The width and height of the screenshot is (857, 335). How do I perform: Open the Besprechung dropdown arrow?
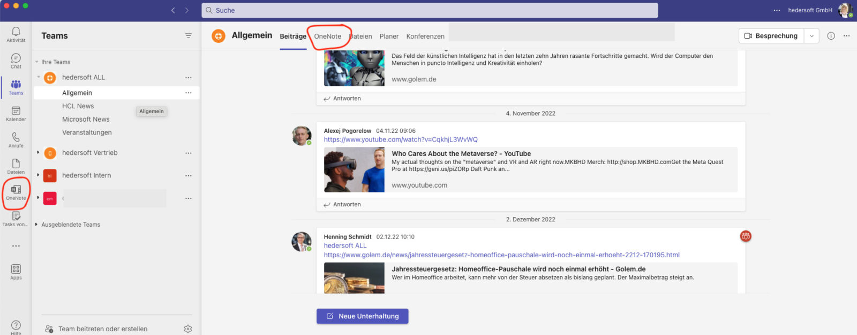tap(811, 36)
